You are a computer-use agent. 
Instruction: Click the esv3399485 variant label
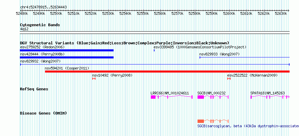pos(200,47)
